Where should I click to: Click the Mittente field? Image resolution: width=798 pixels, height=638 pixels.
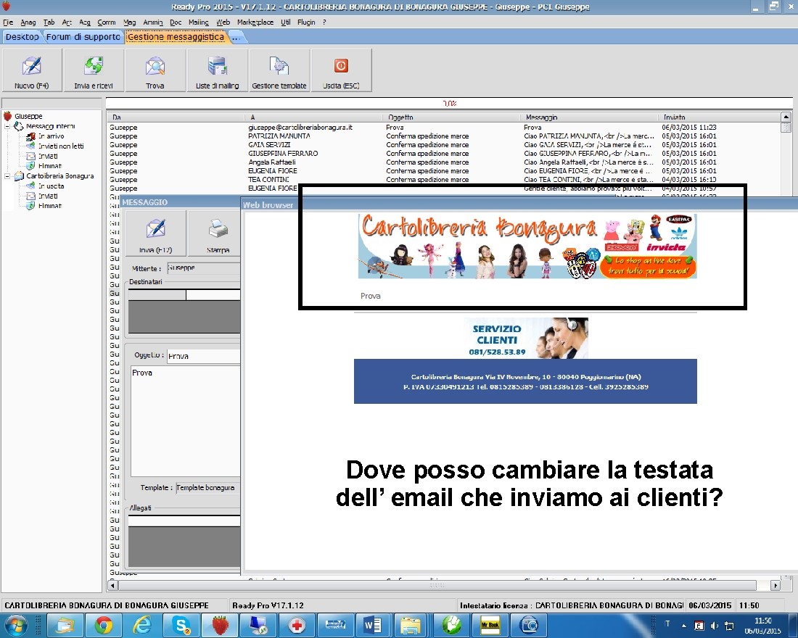point(204,268)
